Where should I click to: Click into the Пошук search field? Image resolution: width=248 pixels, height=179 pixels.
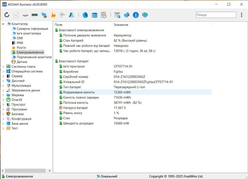[x=216, y=15]
